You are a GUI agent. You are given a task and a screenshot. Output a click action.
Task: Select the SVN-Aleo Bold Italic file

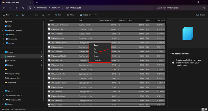pos(106,96)
